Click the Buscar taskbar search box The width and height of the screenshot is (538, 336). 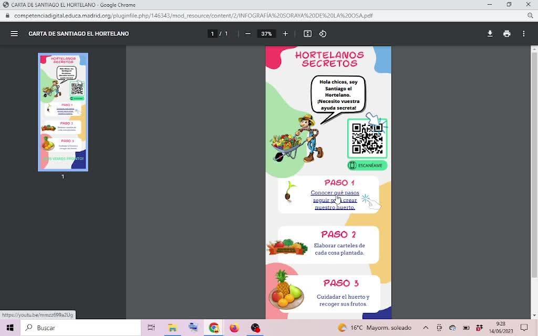pos(80,328)
